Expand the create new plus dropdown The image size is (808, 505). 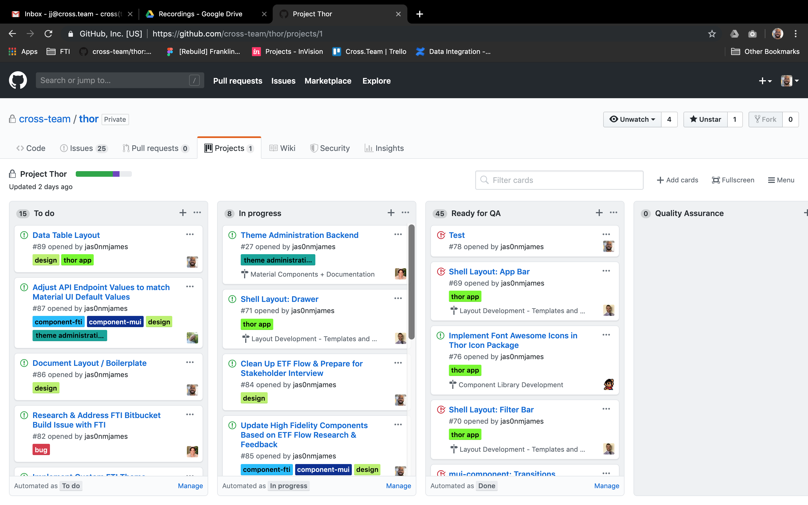coord(765,81)
